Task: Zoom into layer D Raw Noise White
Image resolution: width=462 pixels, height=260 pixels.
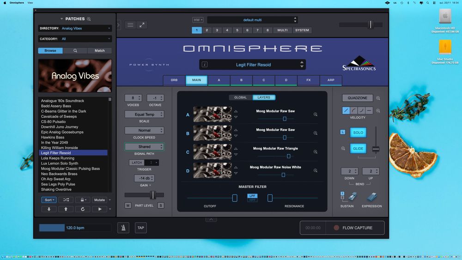Action: click(315, 170)
